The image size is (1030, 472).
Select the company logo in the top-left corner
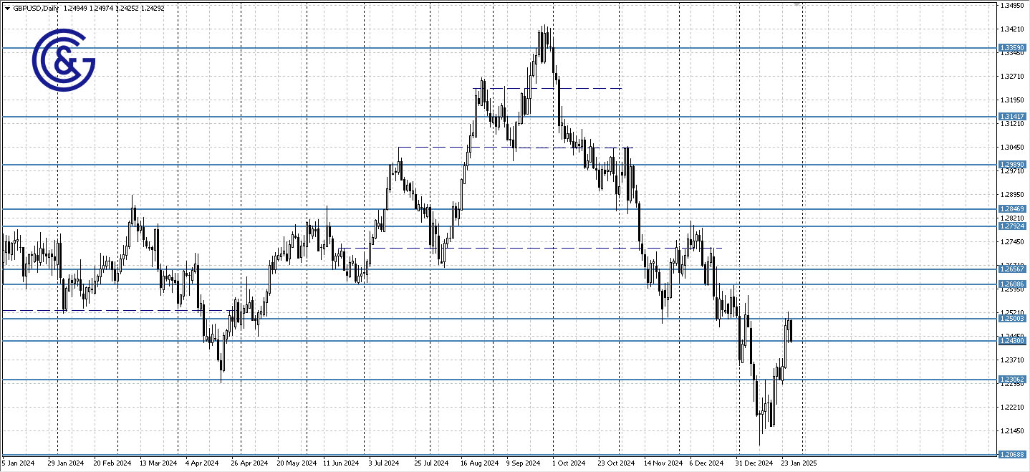click(63, 61)
